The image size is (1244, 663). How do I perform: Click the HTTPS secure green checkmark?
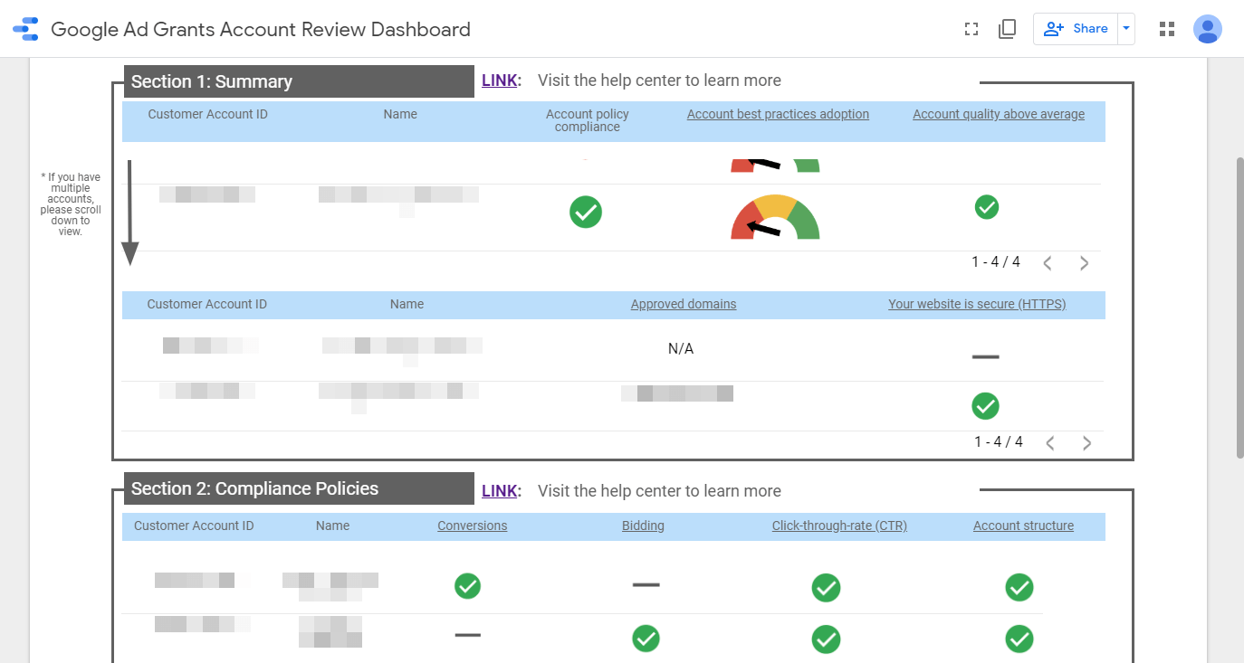pos(985,405)
